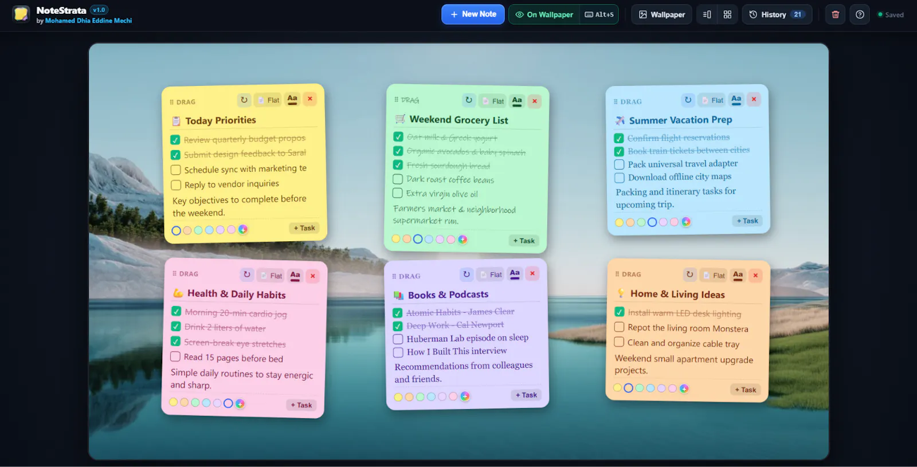Close the Today Priorities note

click(310, 99)
